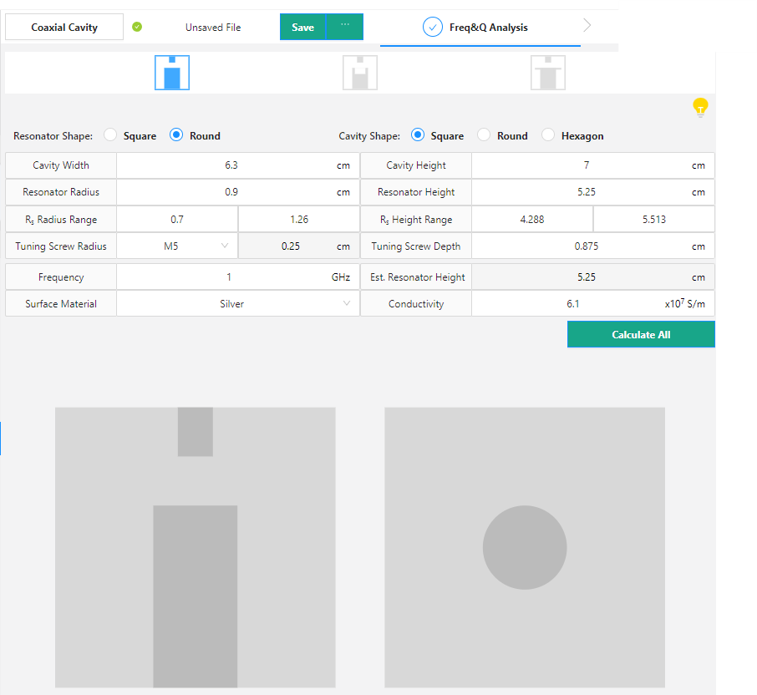
Task: Open the Tuning Screw Radius M5 dropdown
Action: (177, 246)
